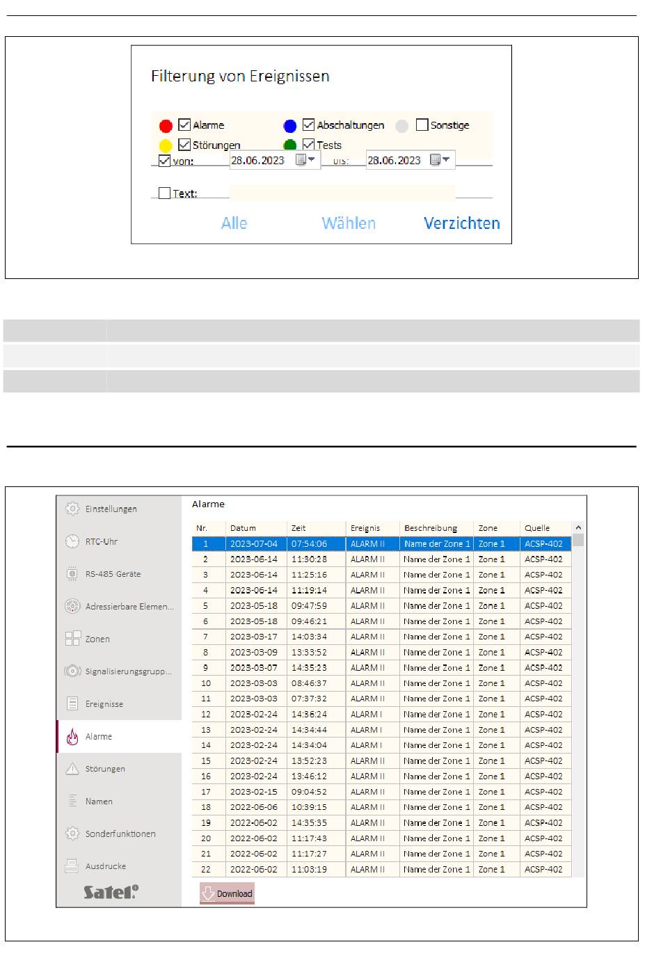Click the Alle button
The width and height of the screenshot is (661, 972).
[x=234, y=223]
